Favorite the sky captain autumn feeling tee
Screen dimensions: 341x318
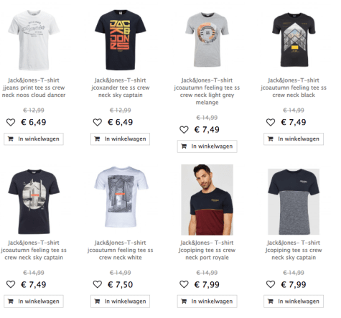[11, 284]
